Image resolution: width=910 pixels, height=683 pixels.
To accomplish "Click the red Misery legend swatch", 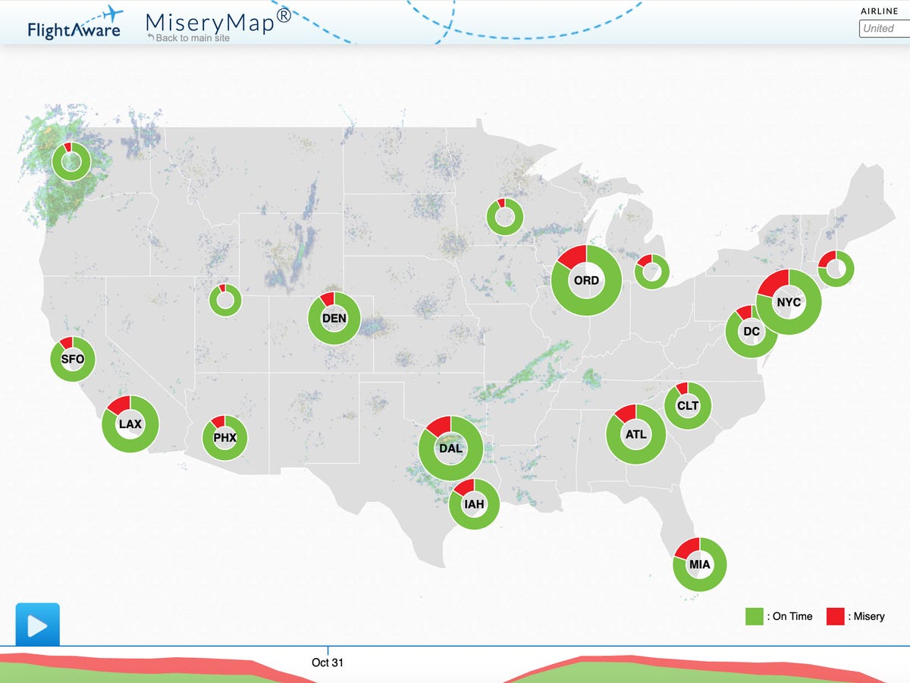I will 836,616.
